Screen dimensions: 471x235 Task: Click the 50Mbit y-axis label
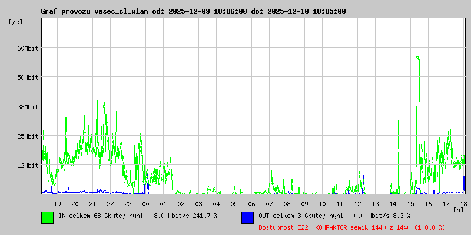coord(28,77)
